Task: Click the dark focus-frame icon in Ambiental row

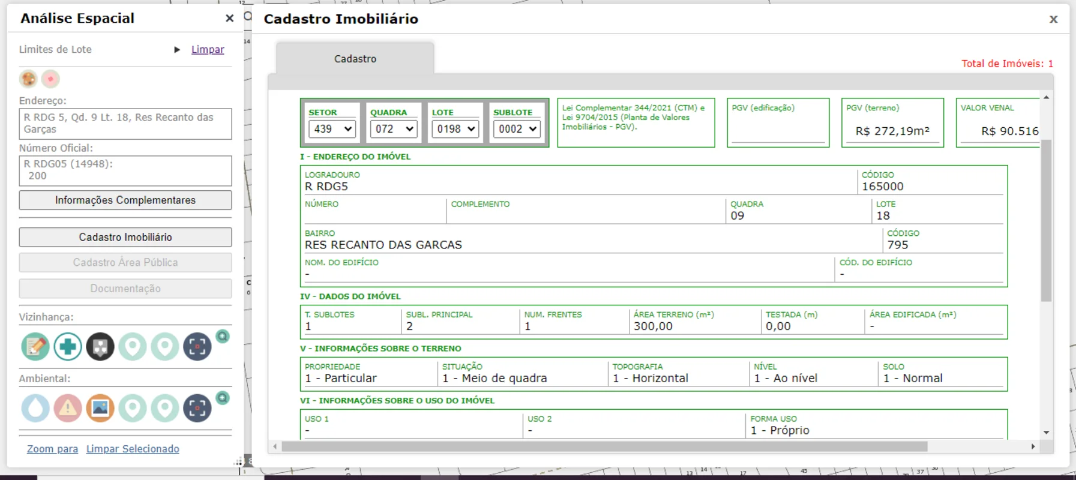Action: pyautogui.click(x=197, y=408)
